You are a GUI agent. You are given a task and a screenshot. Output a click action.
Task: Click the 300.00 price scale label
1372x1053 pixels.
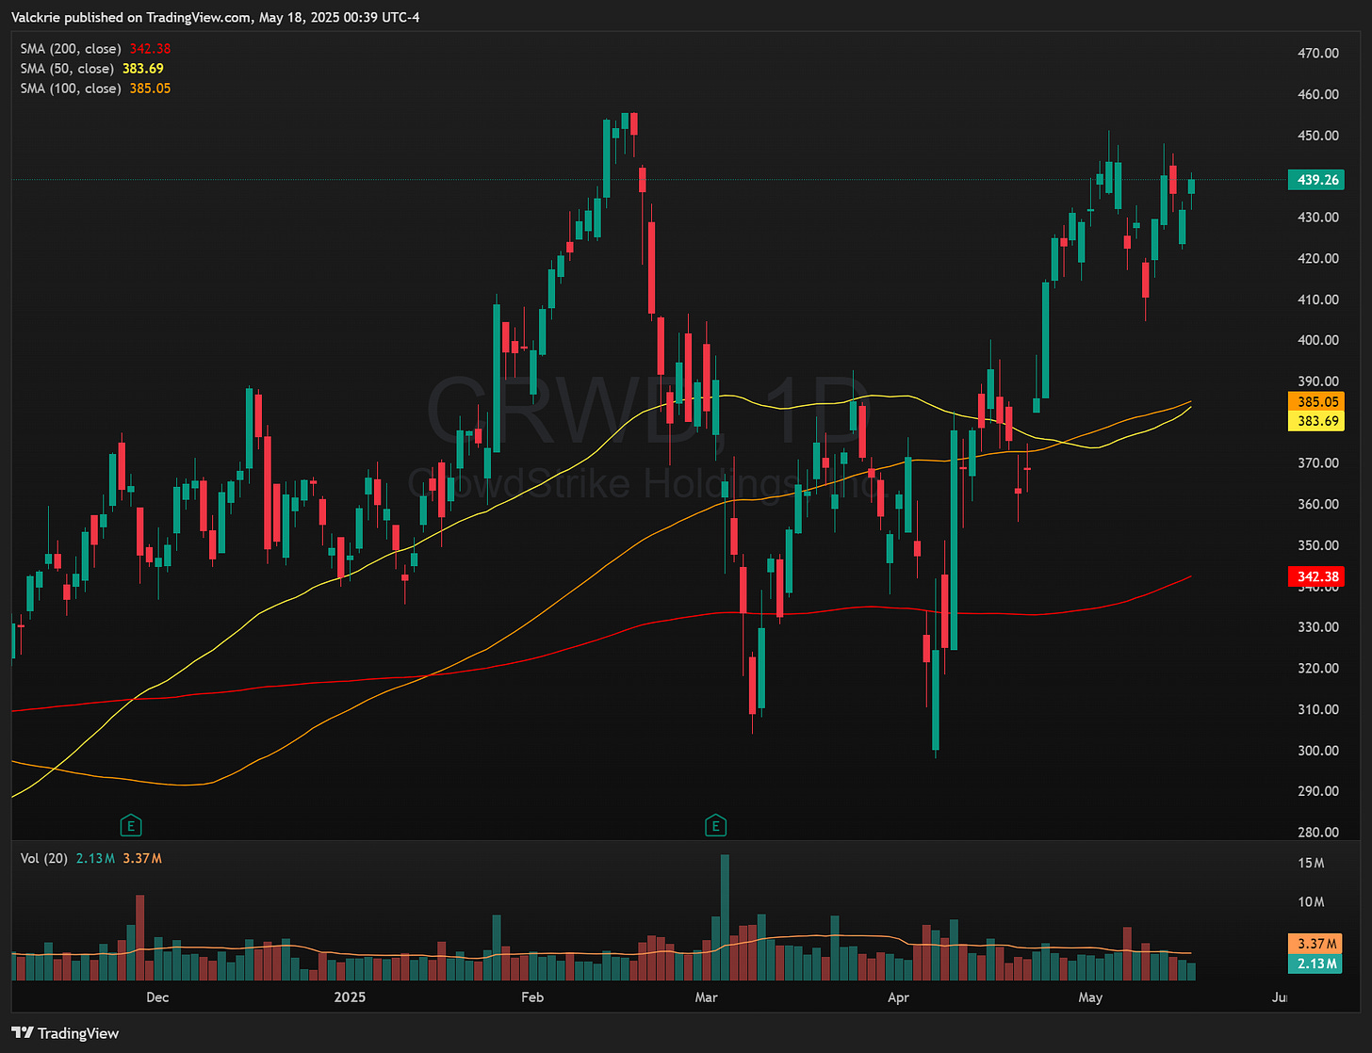coord(1318,751)
